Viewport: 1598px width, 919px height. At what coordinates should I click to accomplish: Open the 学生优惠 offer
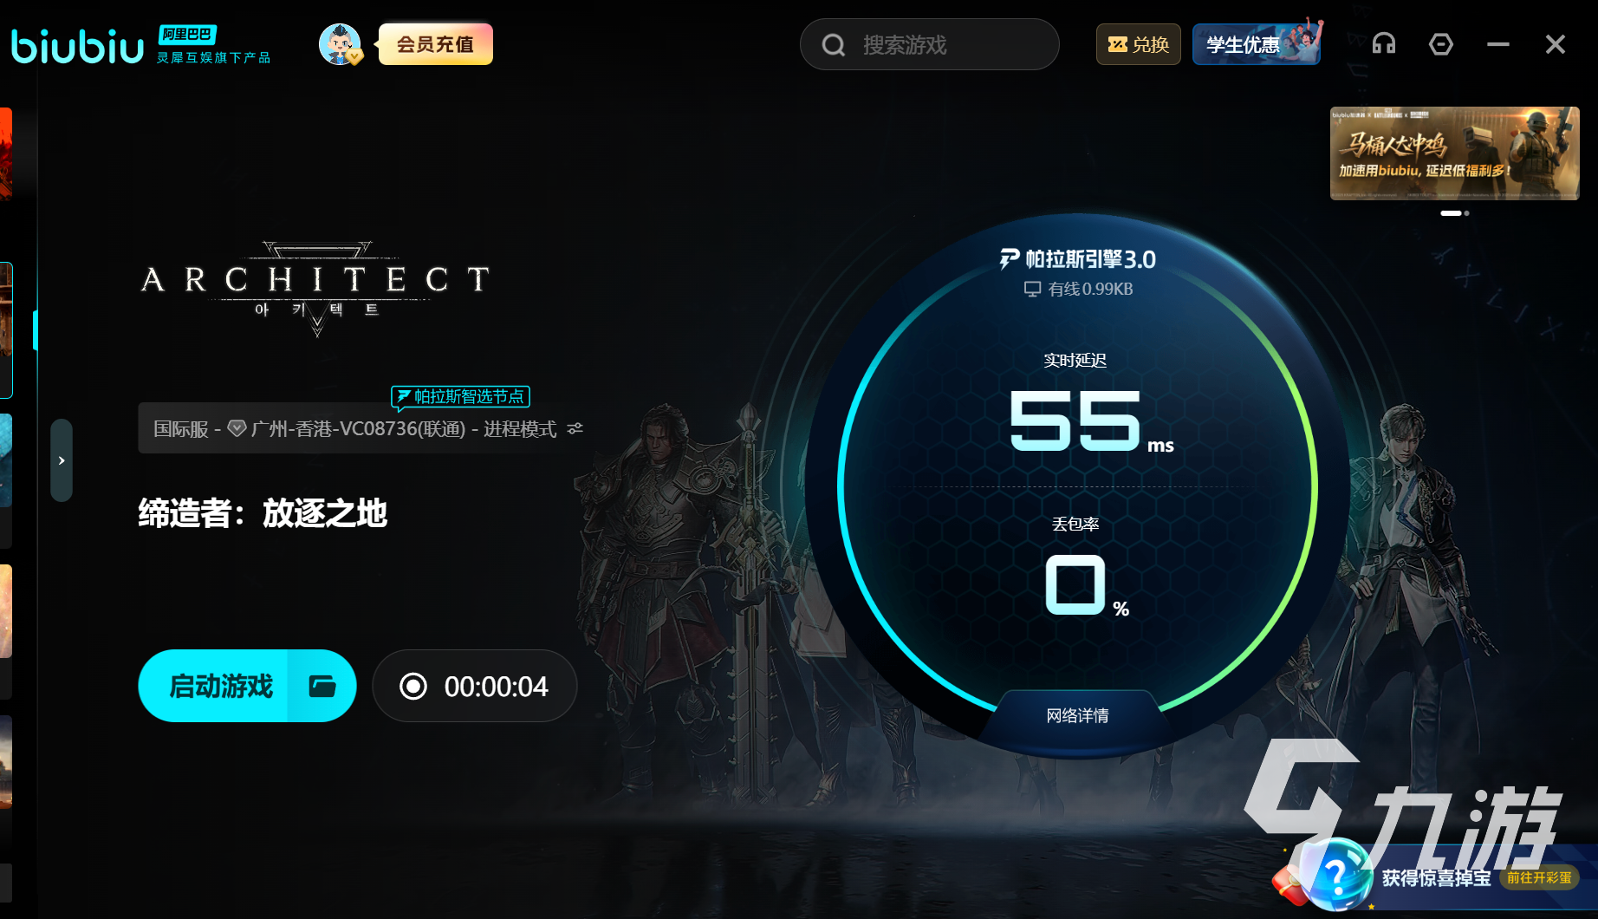pyautogui.click(x=1257, y=44)
